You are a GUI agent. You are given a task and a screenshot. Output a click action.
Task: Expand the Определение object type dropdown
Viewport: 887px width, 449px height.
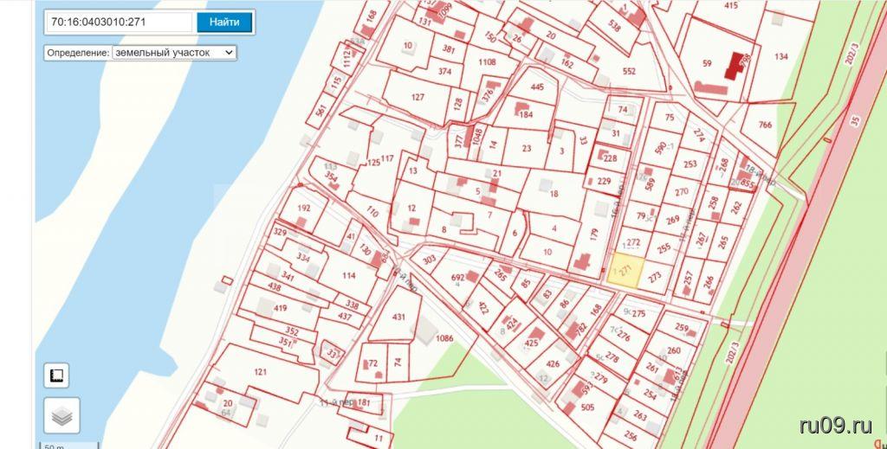click(x=173, y=52)
